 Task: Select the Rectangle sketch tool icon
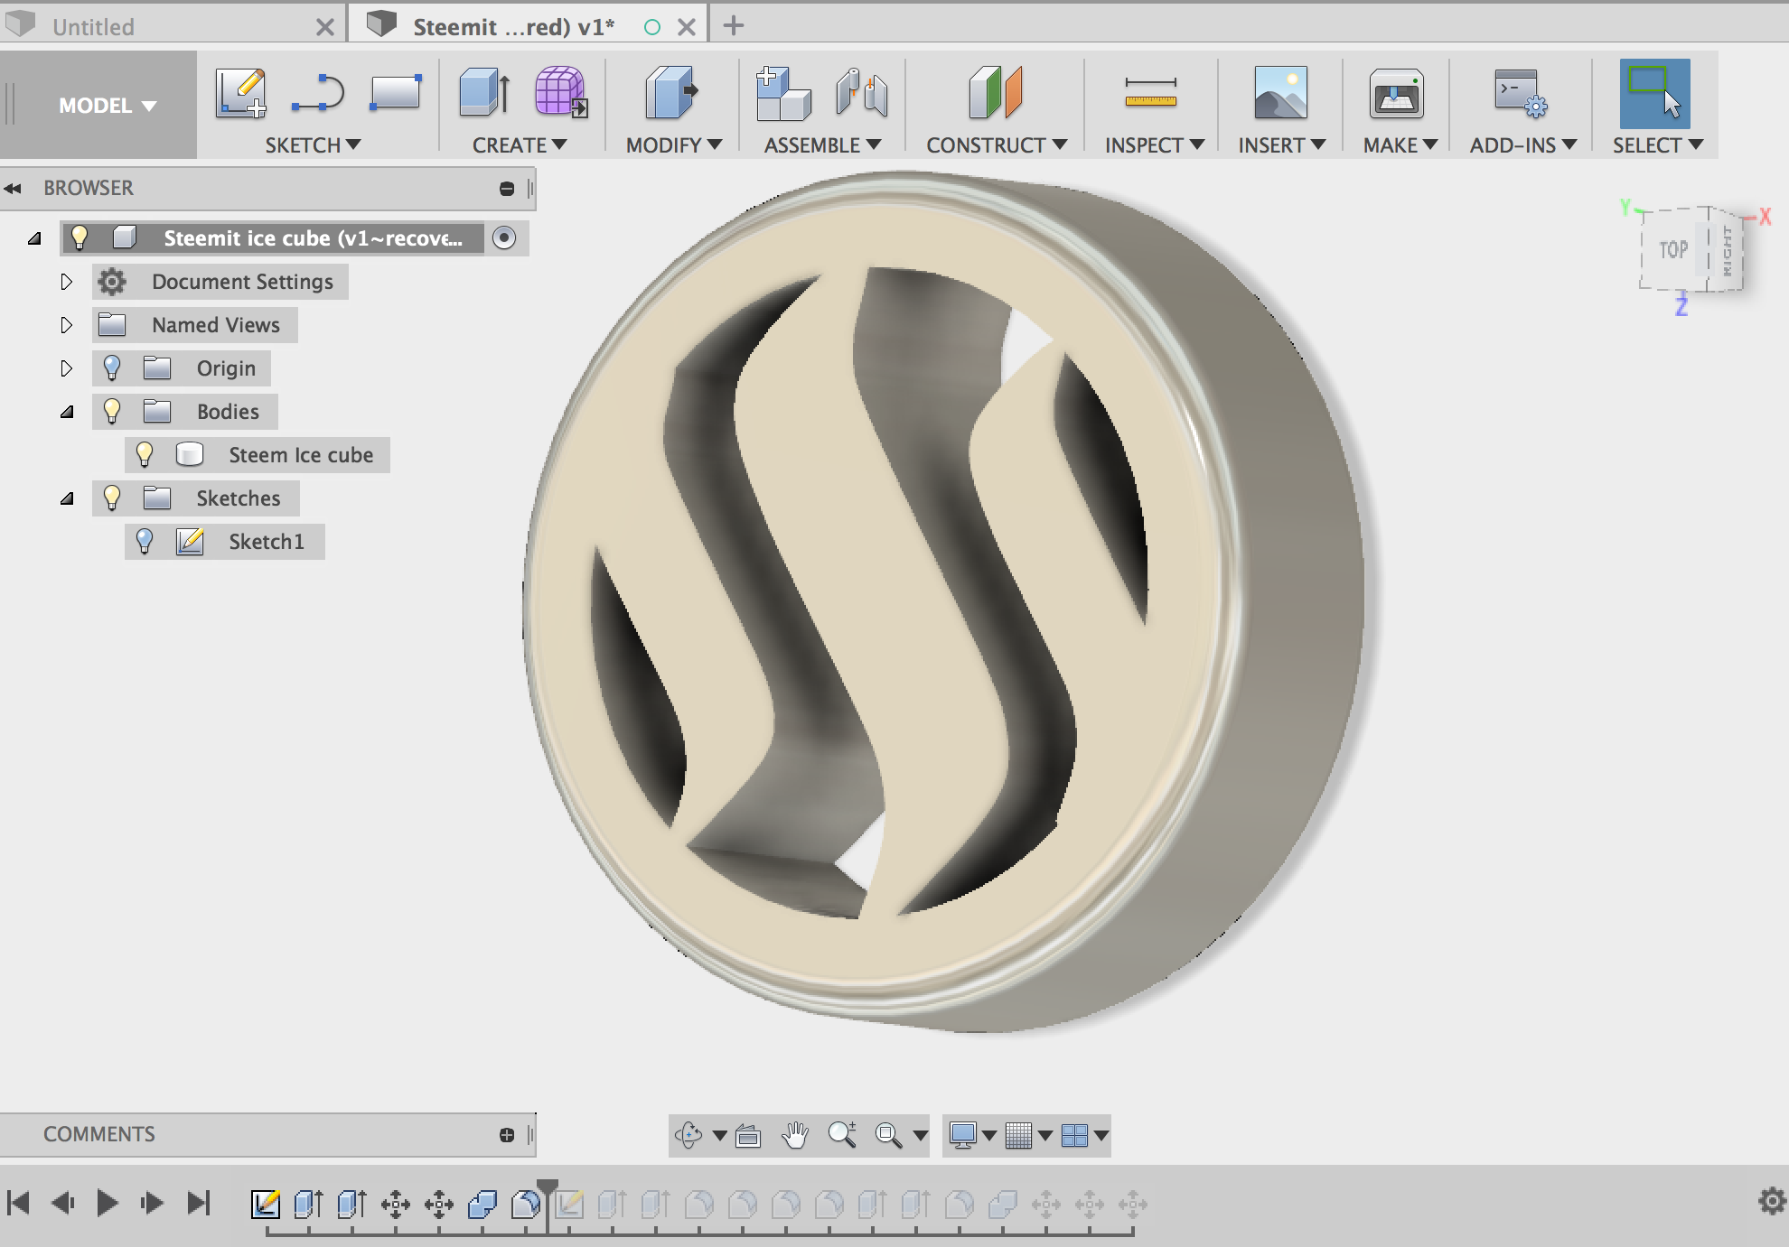396,93
